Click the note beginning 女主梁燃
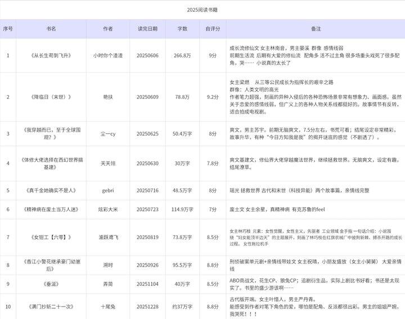The height and width of the screenshot is (319, 405). [316, 97]
